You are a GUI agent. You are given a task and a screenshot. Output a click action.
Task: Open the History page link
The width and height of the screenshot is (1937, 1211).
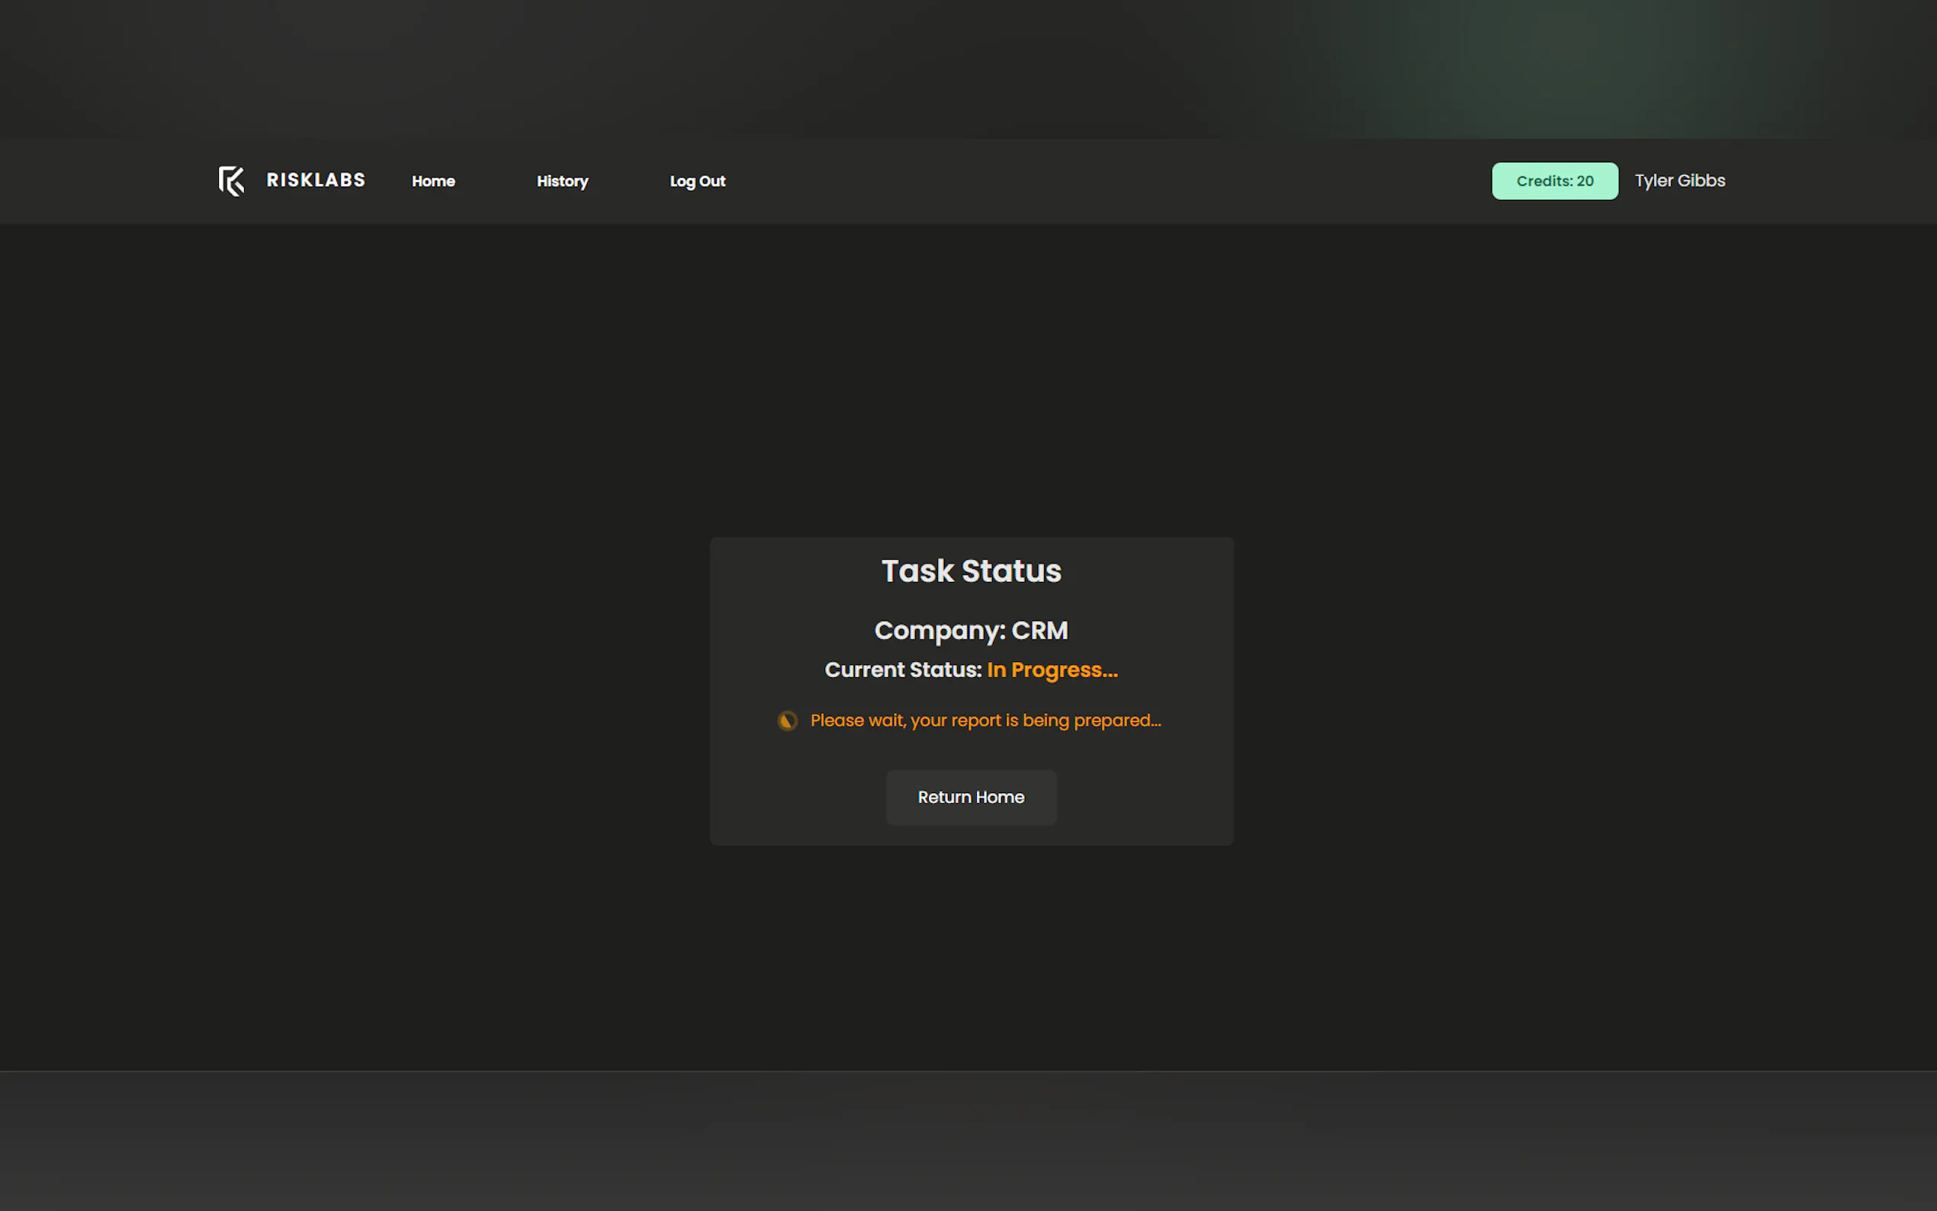tap(562, 181)
